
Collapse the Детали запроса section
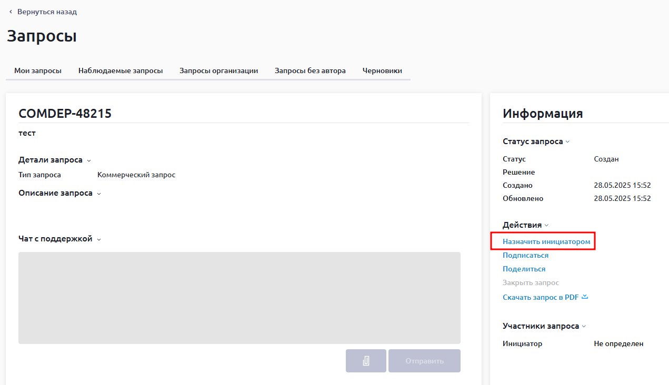[89, 160]
